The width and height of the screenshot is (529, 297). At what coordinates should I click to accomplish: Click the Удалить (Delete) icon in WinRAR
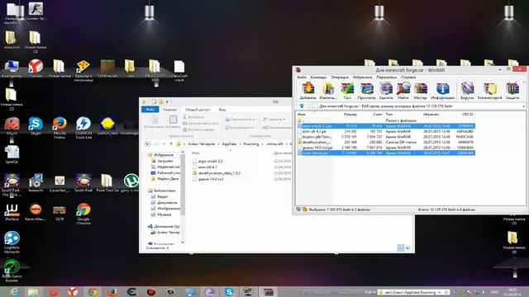tap(386, 91)
